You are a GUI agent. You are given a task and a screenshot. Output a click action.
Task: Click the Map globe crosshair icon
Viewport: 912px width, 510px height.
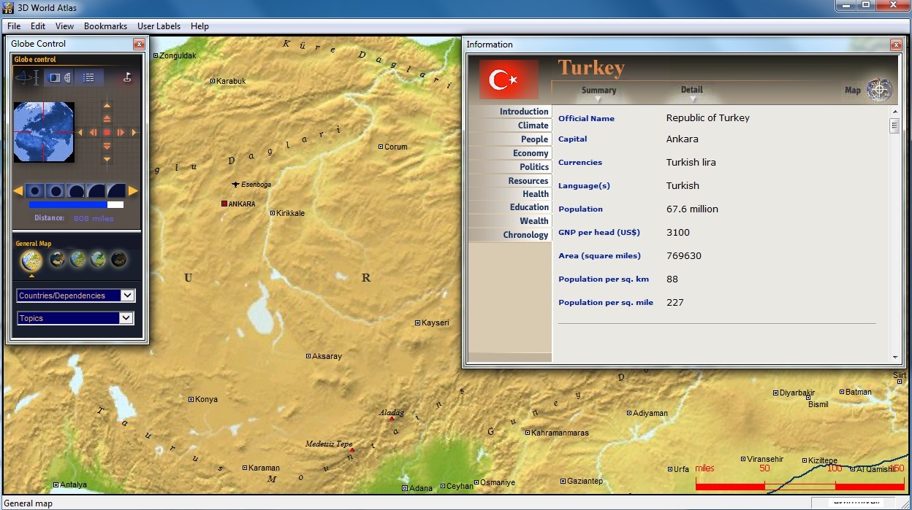pos(879,90)
